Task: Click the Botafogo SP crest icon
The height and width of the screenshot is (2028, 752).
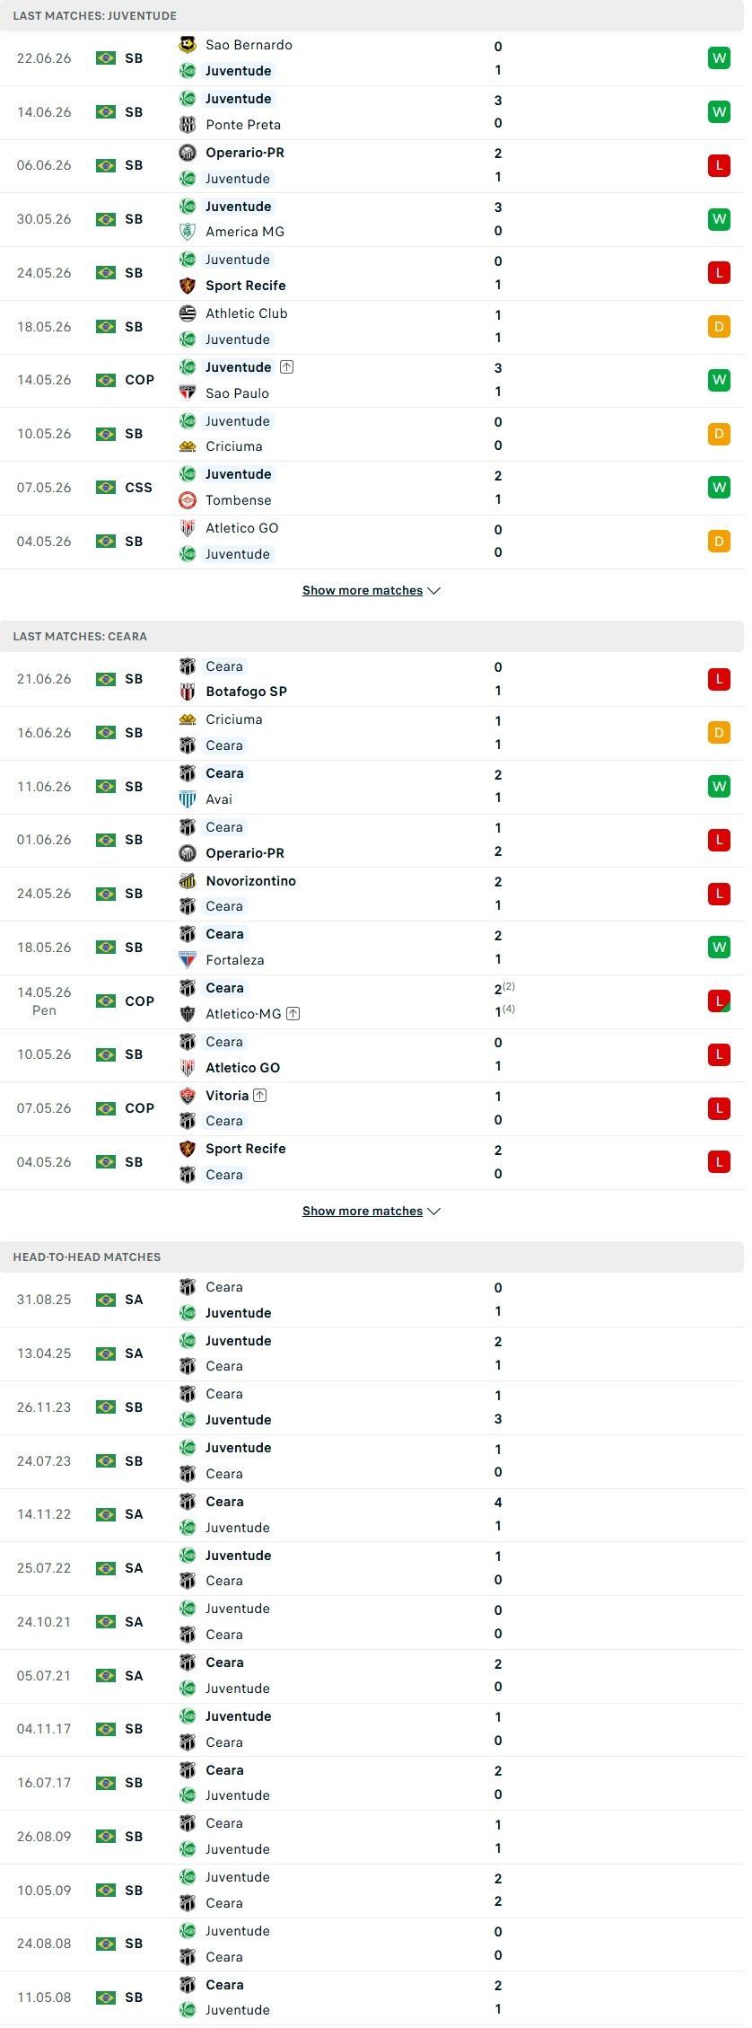Action: pos(188,692)
